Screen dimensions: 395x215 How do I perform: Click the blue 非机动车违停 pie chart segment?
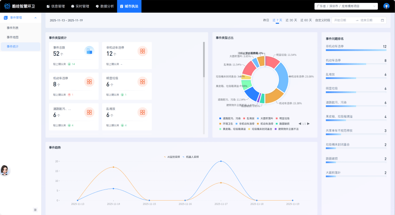coord(282,76)
